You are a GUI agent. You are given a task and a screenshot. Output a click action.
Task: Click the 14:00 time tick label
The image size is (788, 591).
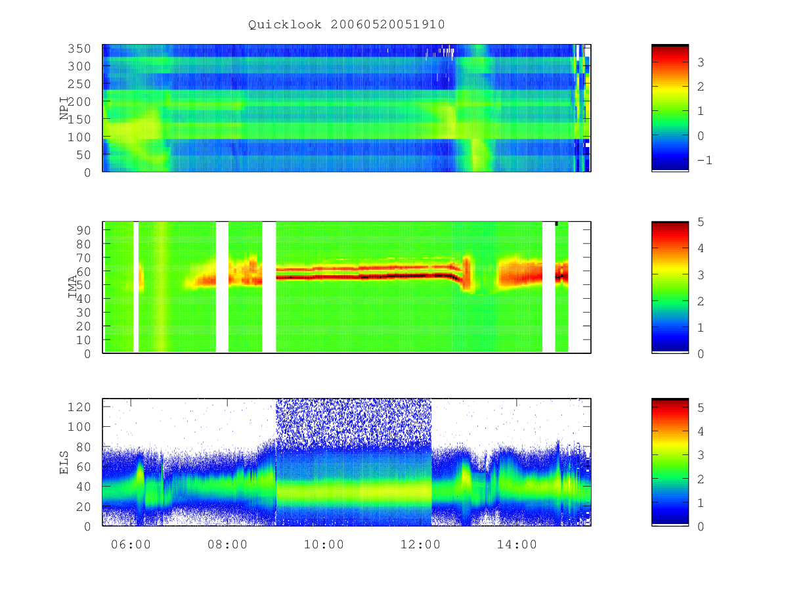(x=516, y=544)
